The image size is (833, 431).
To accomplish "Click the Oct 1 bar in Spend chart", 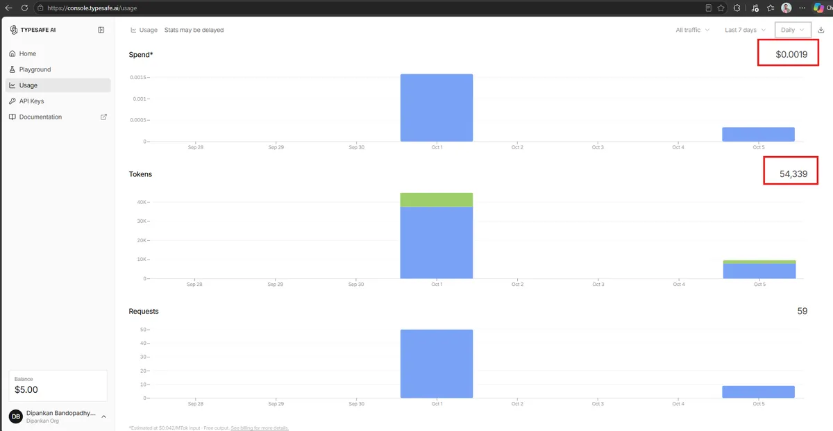I will tap(437, 108).
